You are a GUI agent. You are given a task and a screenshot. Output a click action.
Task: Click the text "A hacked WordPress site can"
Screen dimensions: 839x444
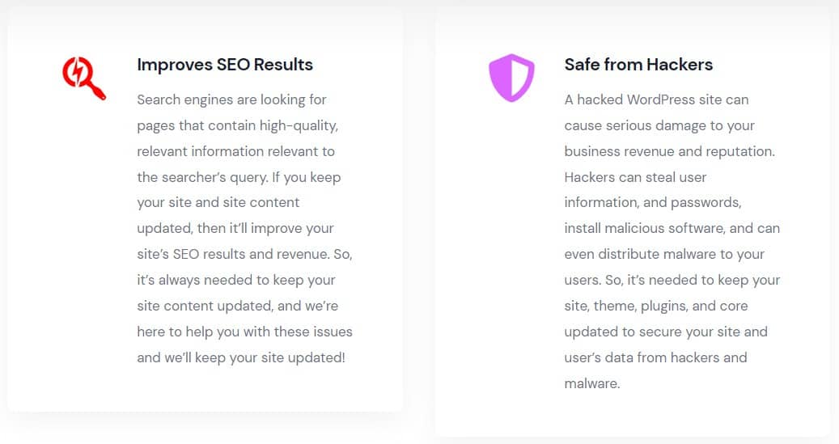(656, 99)
